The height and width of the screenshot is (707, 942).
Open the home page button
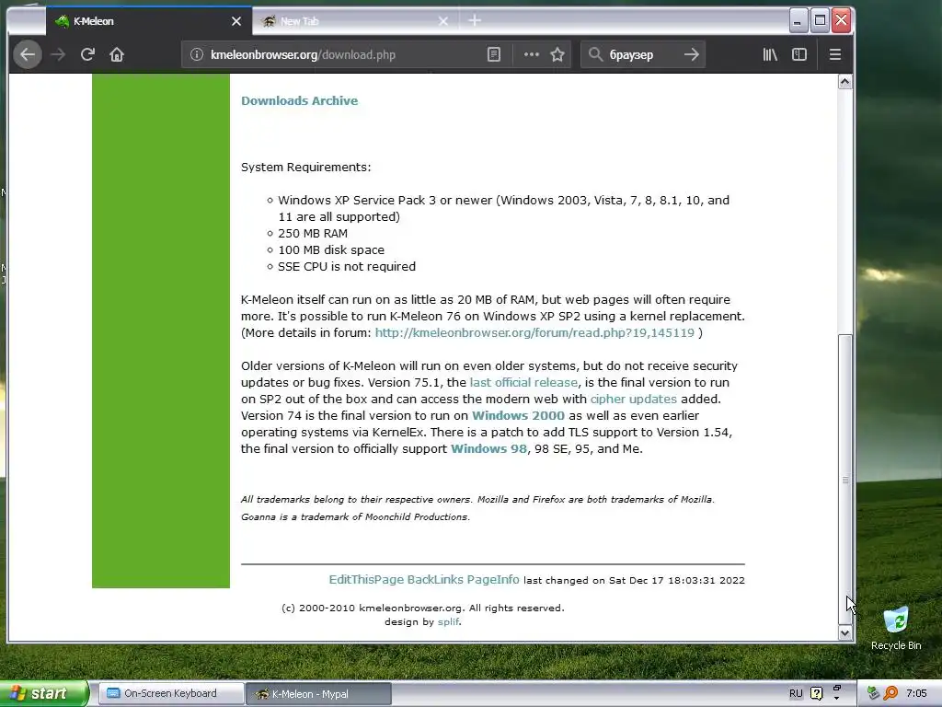point(117,54)
